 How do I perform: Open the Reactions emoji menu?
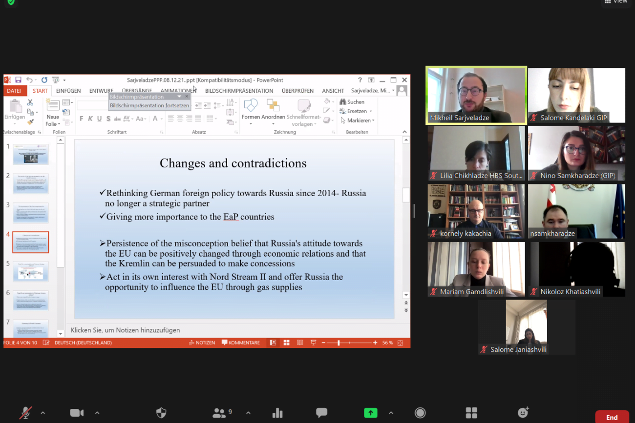point(523,413)
